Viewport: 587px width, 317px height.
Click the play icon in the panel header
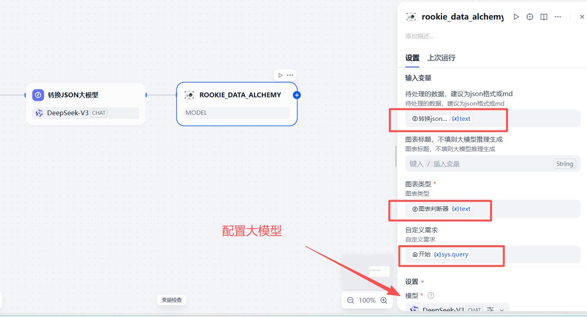pos(516,17)
